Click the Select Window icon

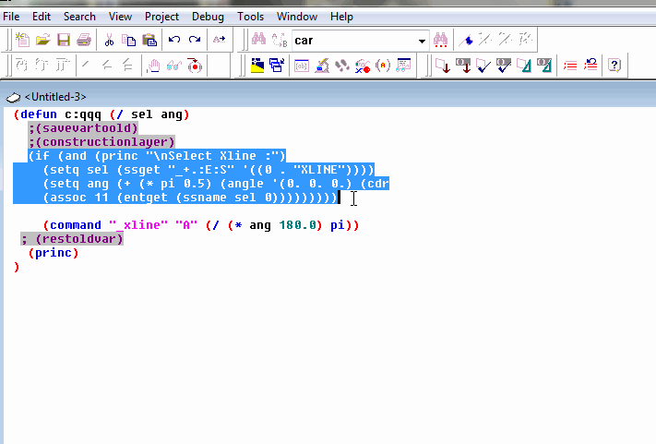click(277, 66)
